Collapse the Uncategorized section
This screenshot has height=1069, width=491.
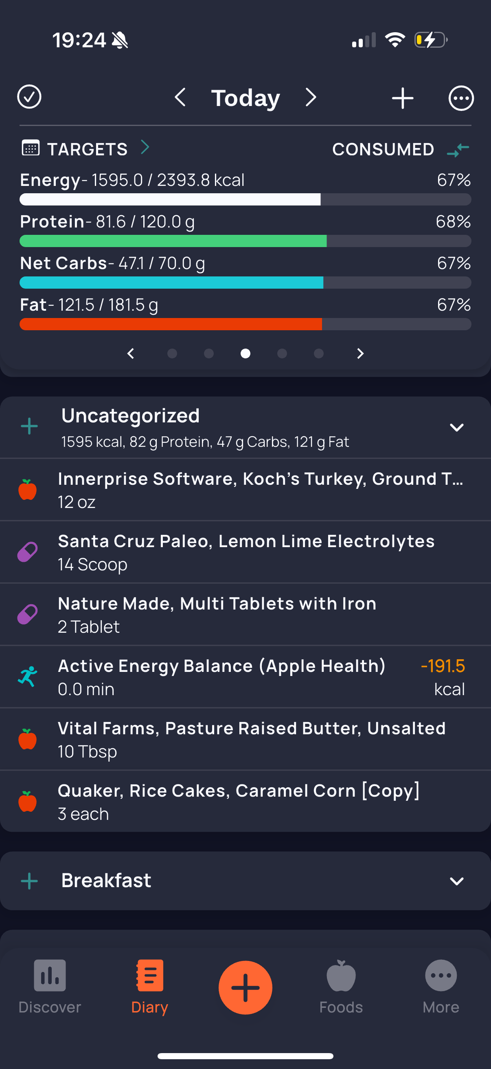(456, 427)
